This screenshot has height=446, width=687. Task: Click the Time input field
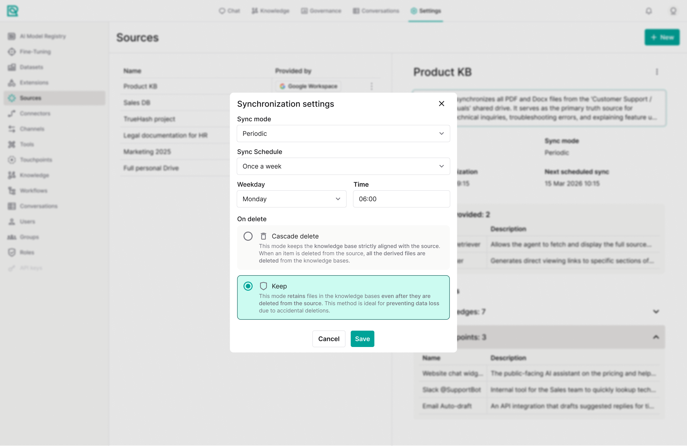click(401, 199)
